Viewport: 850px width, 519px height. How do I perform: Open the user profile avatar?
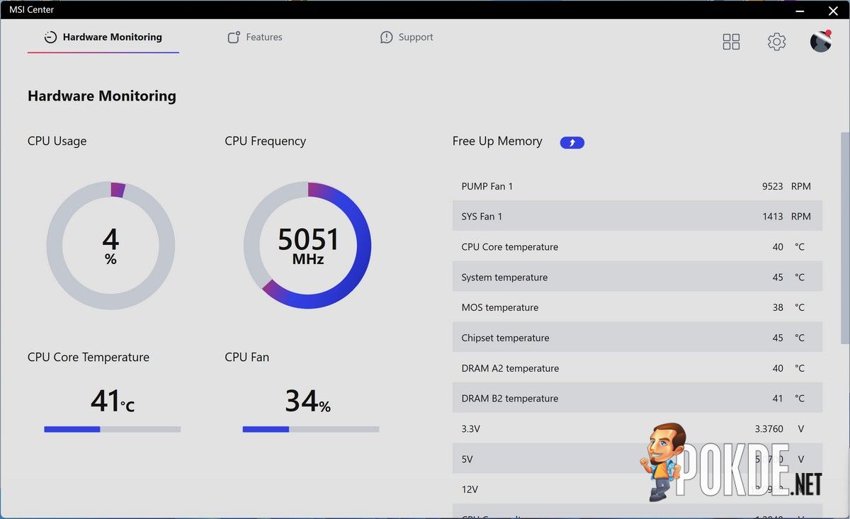click(x=821, y=41)
